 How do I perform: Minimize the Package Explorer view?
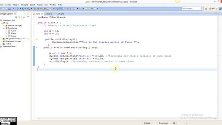(x=24, y=13)
